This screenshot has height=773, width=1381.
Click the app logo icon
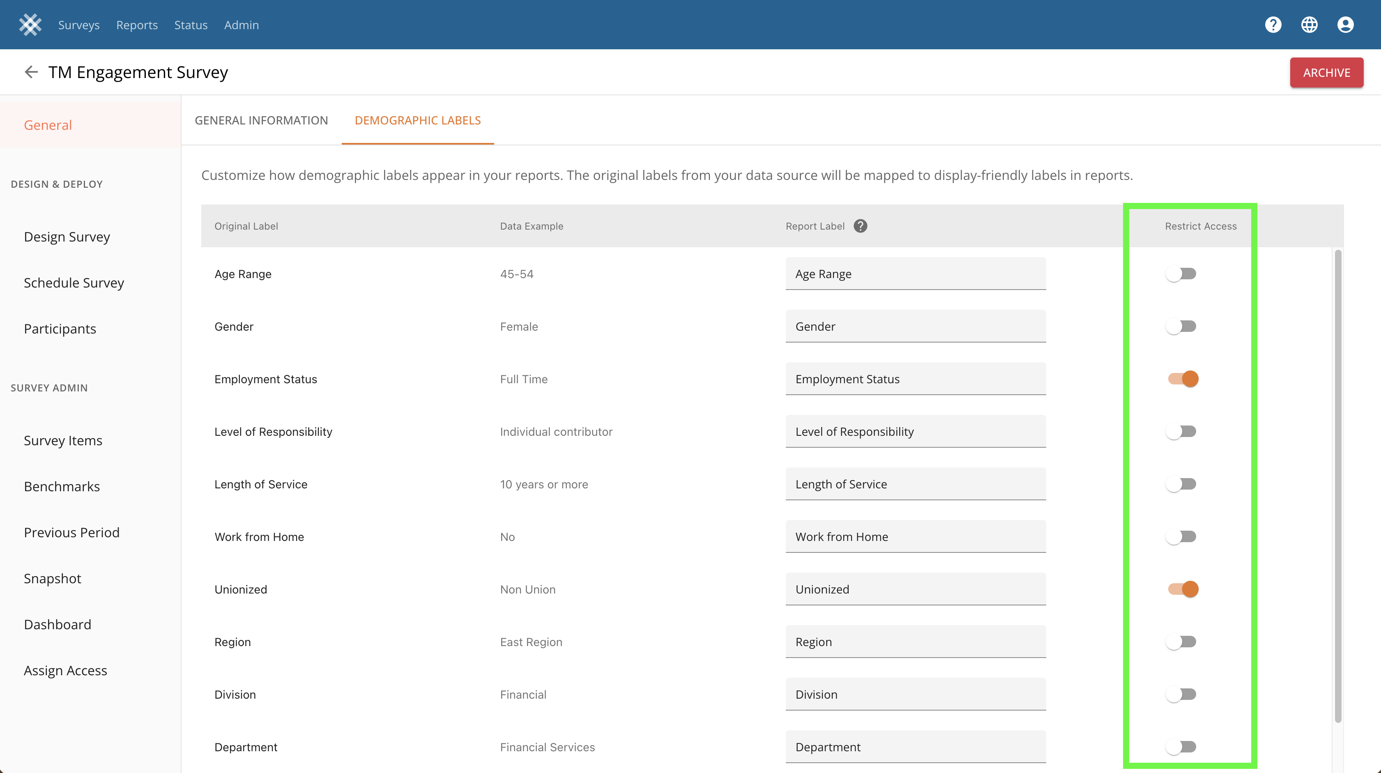tap(30, 25)
